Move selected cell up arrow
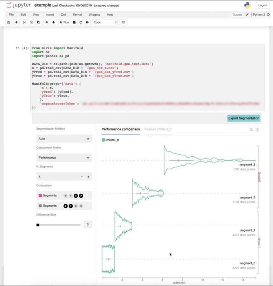The height and width of the screenshot is (286, 273). coord(47,22)
